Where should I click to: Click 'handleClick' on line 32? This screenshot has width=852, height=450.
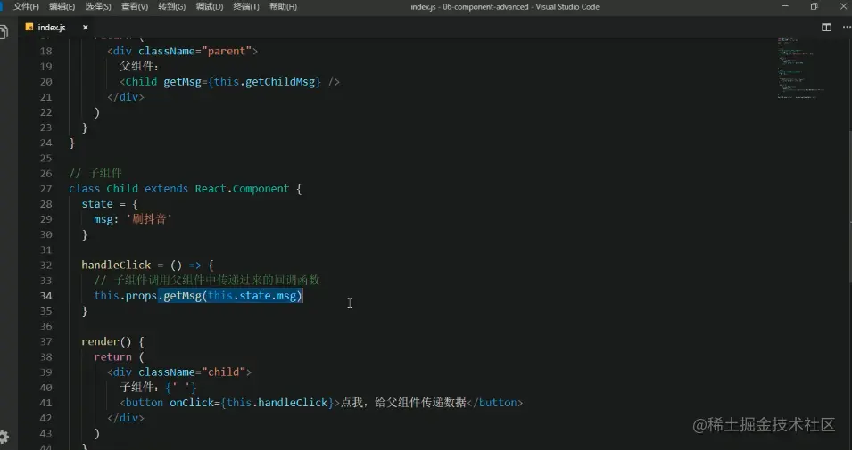tap(116, 265)
